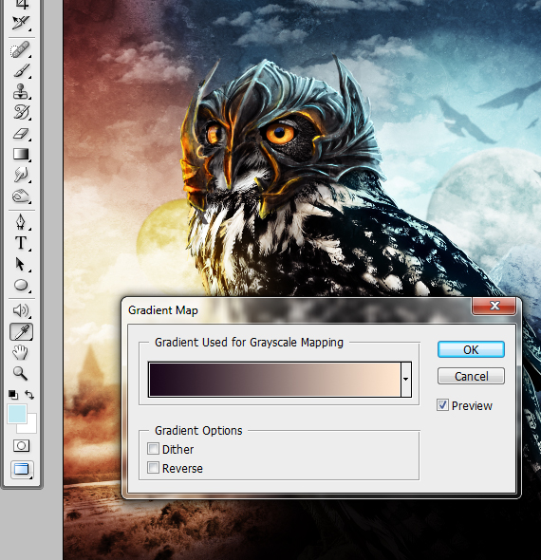Select the Eraser tool
This screenshot has height=560, width=541.
[x=21, y=133]
